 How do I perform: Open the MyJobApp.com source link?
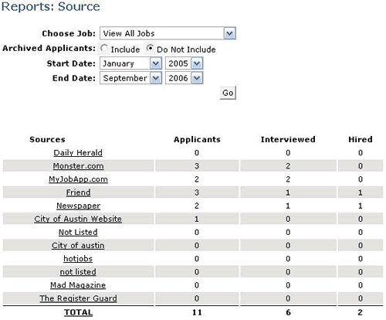(x=78, y=179)
